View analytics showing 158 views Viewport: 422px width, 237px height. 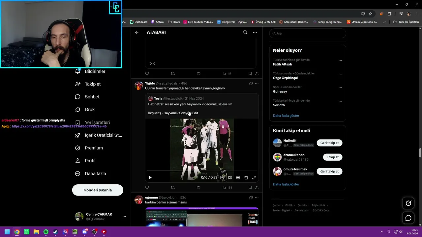227,188
